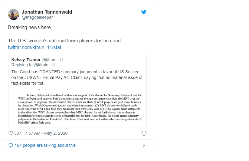This screenshot has height=161, width=249.
Task: Click the Twitter bird logo icon
Action: 144,12
